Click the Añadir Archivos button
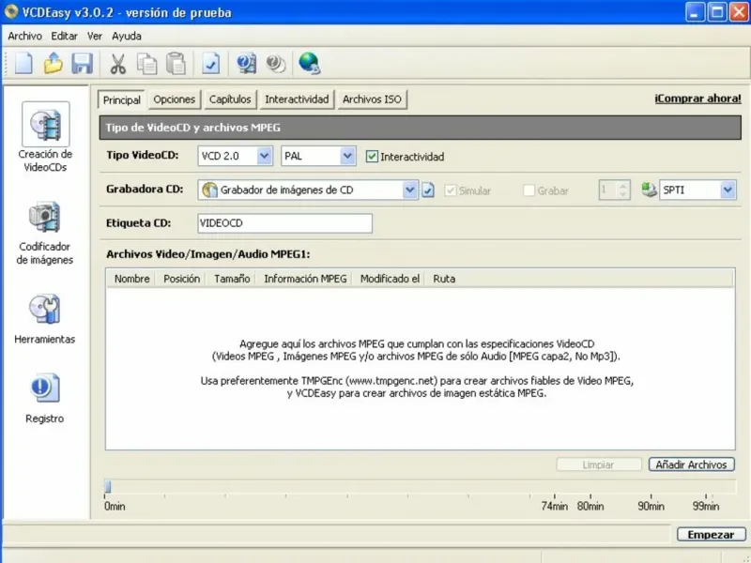The height and width of the screenshot is (563, 751). 692,464
